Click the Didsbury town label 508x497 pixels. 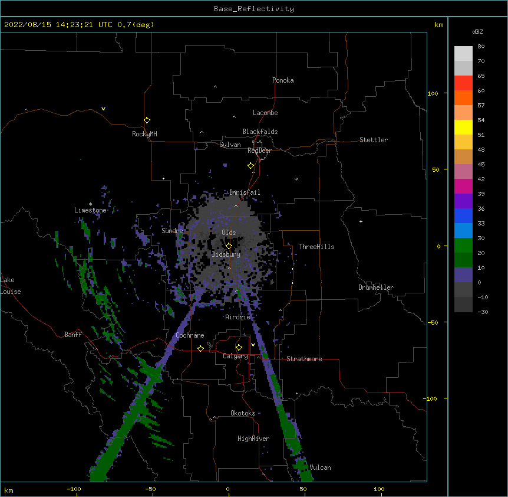point(226,254)
